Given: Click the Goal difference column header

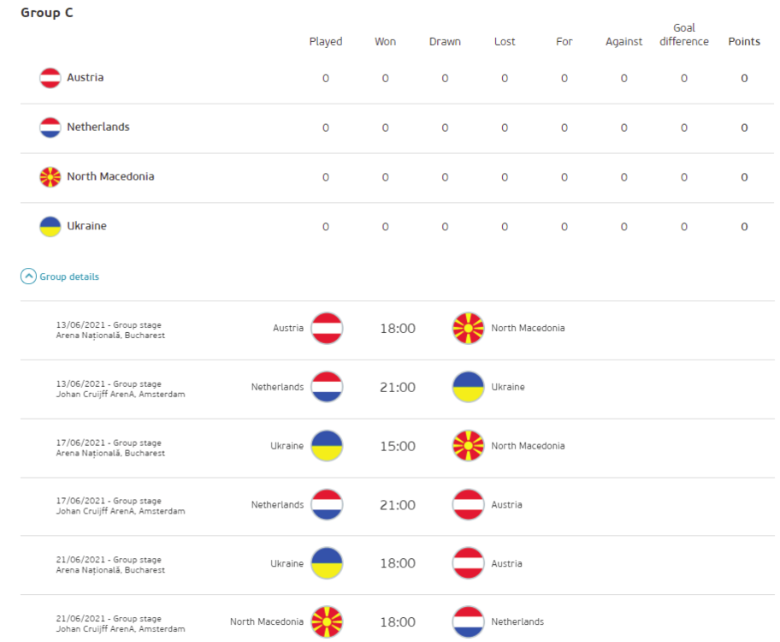Looking at the screenshot, I should [684, 35].
